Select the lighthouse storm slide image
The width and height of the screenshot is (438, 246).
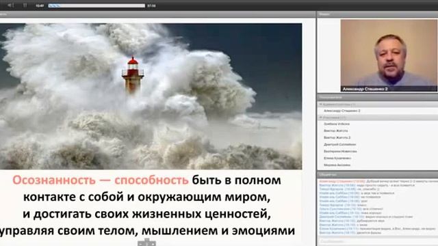click(151, 96)
